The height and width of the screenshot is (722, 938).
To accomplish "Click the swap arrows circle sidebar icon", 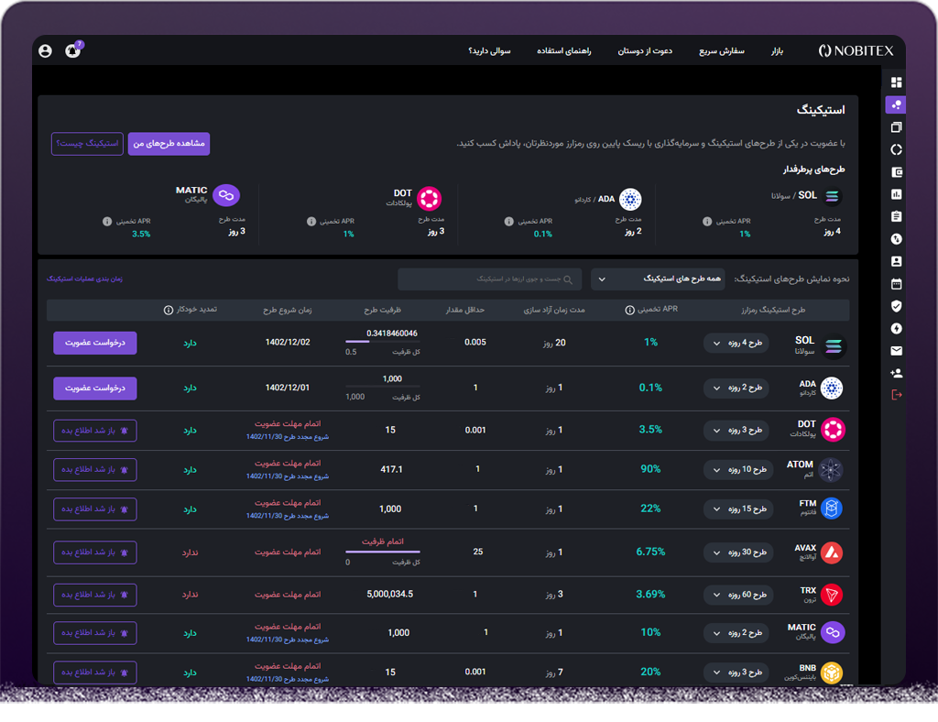I will pyautogui.click(x=896, y=239).
